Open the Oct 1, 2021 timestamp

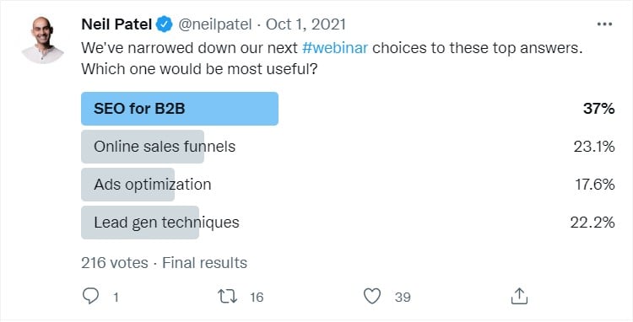[x=306, y=24]
